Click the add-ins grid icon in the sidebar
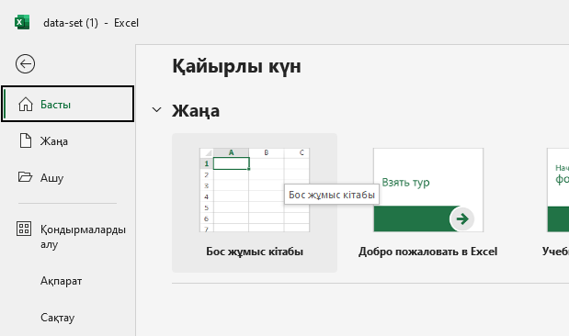The height and width of the screenshot is (336, 569). point(24,229)
